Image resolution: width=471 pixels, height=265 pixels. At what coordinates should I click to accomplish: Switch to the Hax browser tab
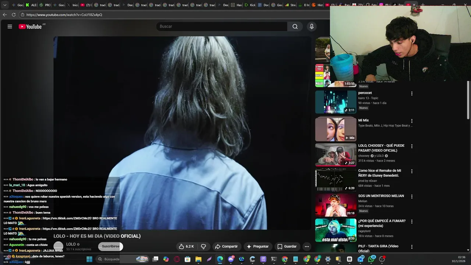click(237, 5)
